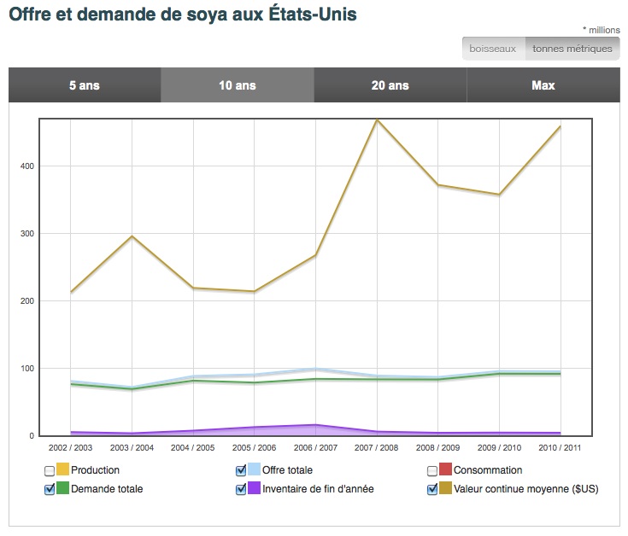Click the 2006 / 2007 x-axis label
The width and height of the screenshot is (628, 536).
[315, 447]
